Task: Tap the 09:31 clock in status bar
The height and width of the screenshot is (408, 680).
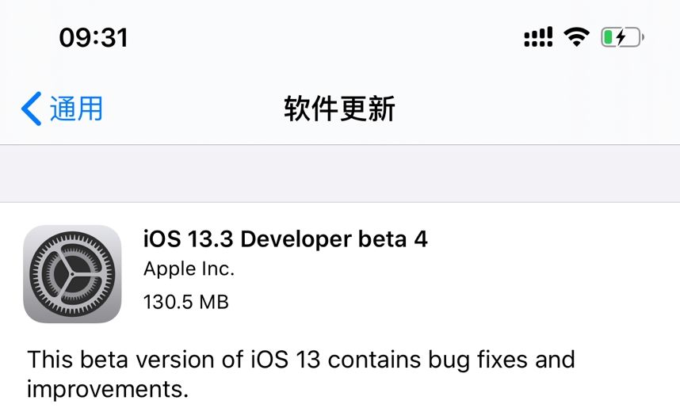Action: [94, 38]
